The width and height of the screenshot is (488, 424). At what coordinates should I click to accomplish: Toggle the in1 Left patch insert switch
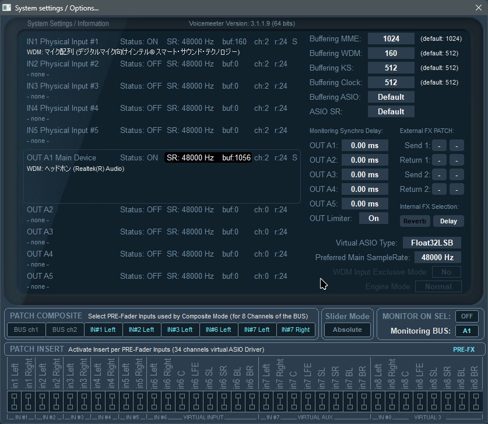(x=13, y=401)
